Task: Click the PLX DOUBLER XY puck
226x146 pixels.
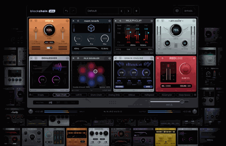Action: click(95, 71)
